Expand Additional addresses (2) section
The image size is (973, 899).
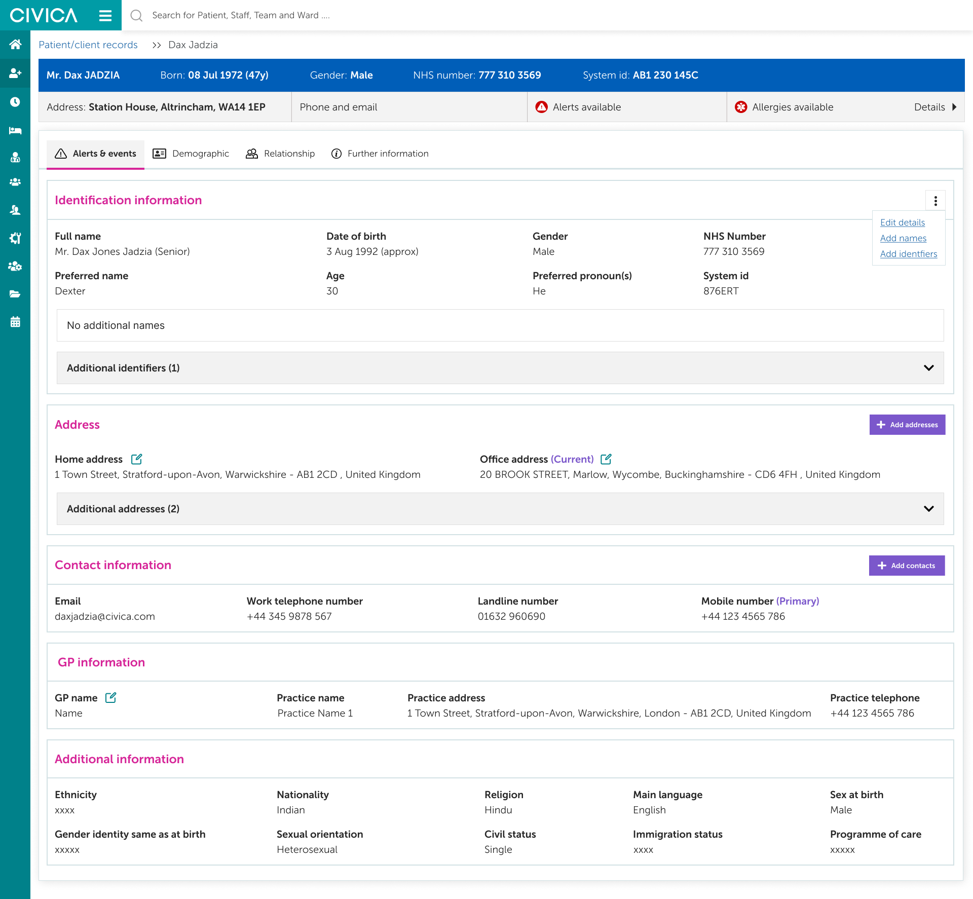tap(500, 509)
